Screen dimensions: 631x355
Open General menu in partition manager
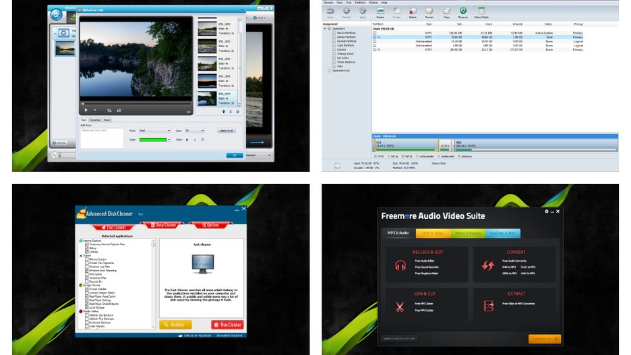[328, 3]
